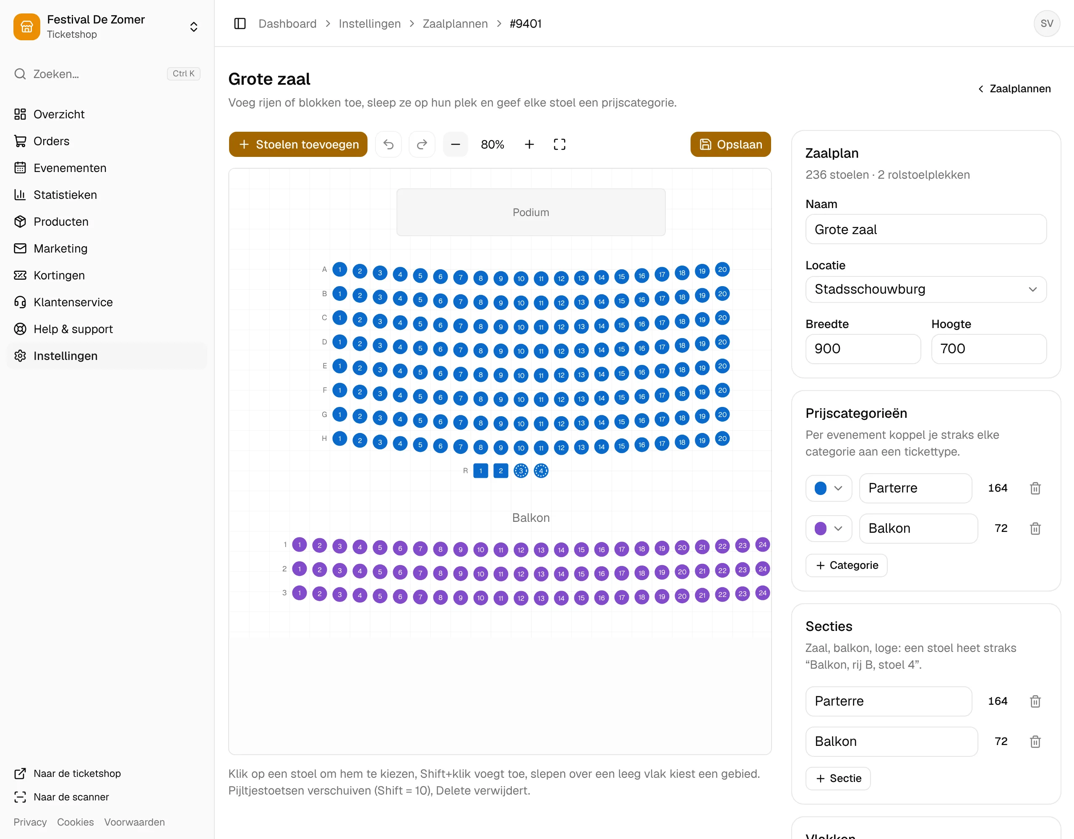Open the Locatie Stadsschouwburg dropdown
The height and width of the screenshot is (839, 1074).
click(925, 289)
